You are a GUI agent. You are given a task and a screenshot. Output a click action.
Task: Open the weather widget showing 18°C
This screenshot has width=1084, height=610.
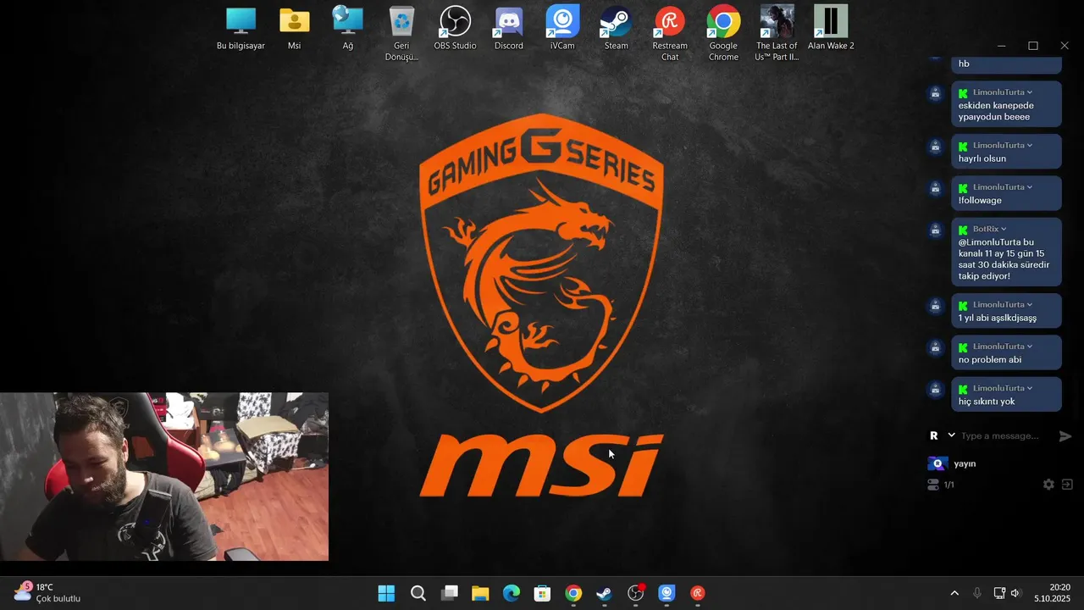pyautogui.click(x=48, y=592)
